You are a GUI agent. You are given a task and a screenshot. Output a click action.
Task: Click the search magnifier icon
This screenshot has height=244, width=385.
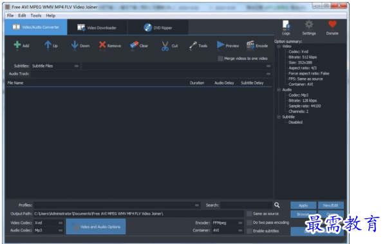[x=277, y=205]
